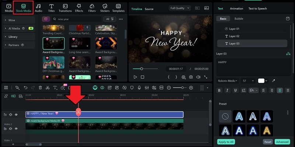Open the Audio tab

pyautogui.click(x=38, y=8)
